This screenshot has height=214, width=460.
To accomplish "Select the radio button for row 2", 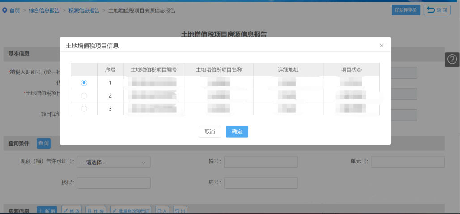I will click(84, 96).
